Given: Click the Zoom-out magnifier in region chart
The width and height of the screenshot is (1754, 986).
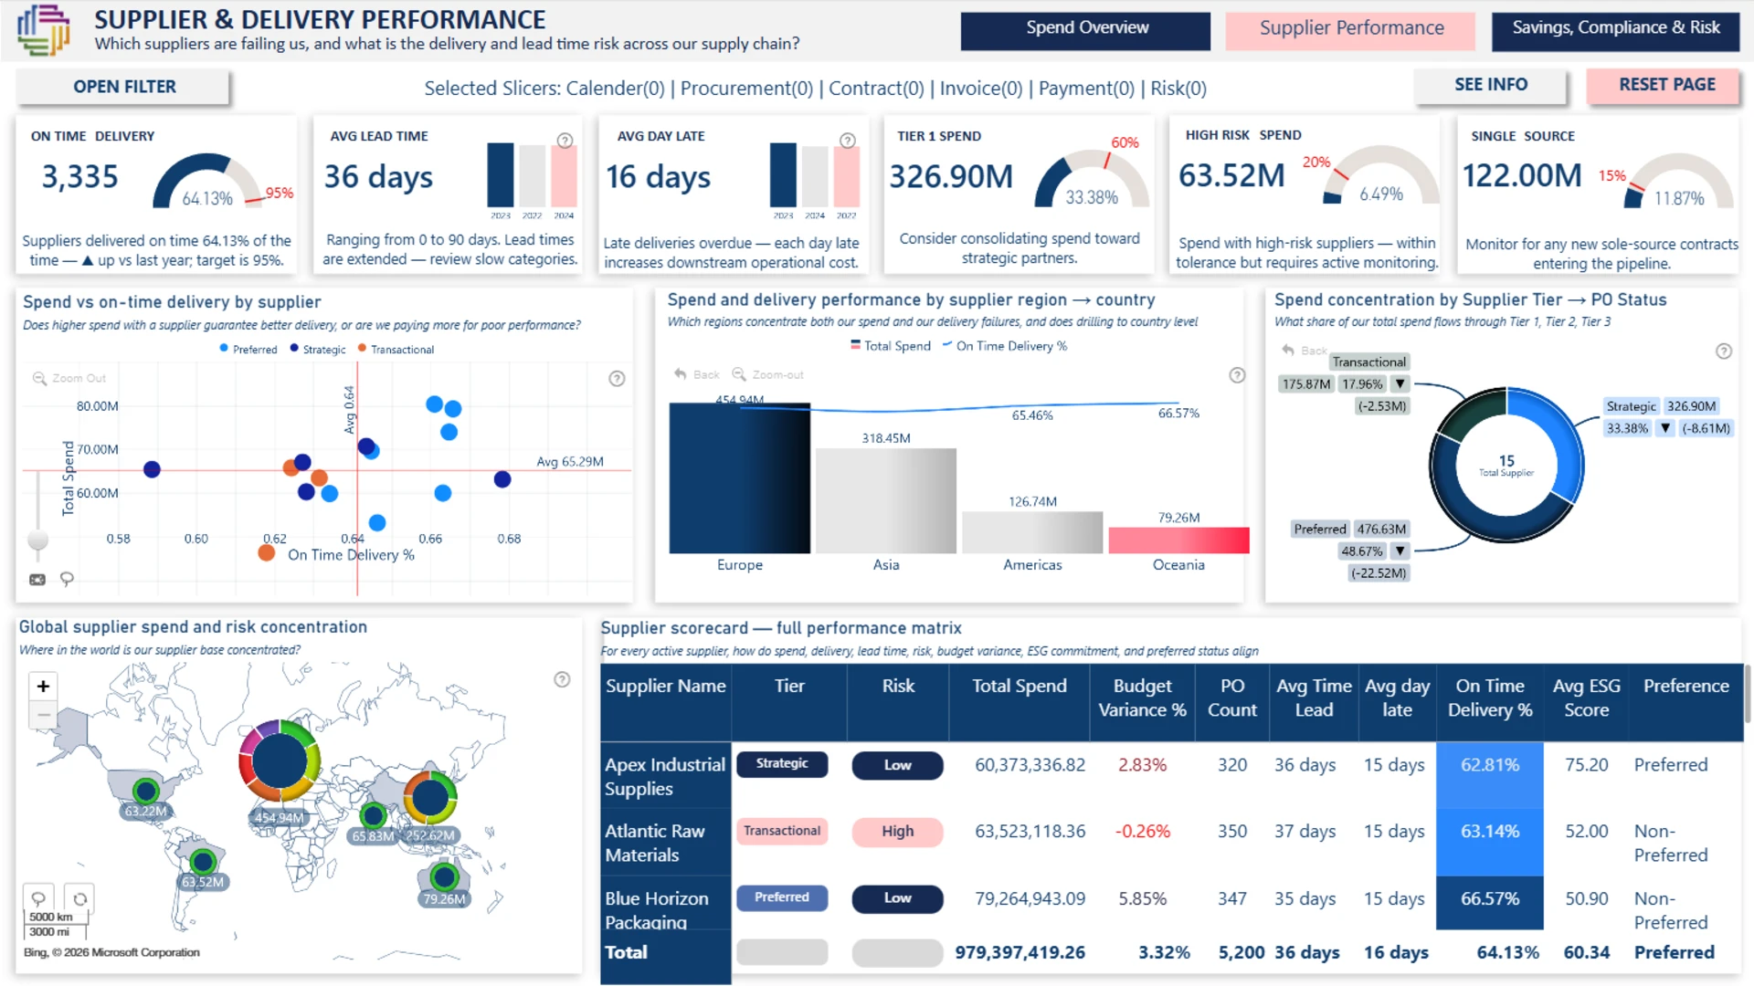Looking at the screenshot, I should click(x=739, y=374).
